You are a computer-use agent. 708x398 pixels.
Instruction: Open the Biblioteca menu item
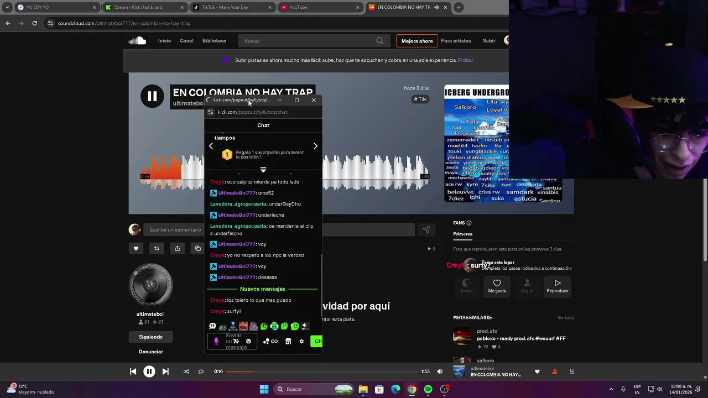pos(214,41)
